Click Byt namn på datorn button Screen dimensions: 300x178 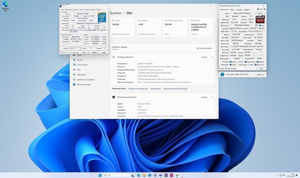204,48
